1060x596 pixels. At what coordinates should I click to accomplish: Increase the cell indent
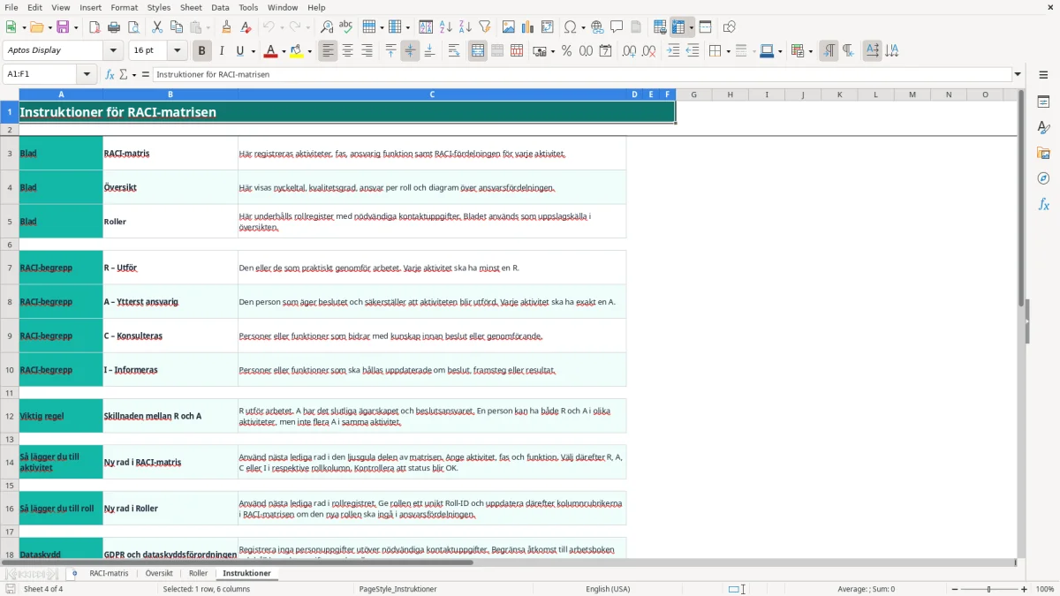coord(673,51)
